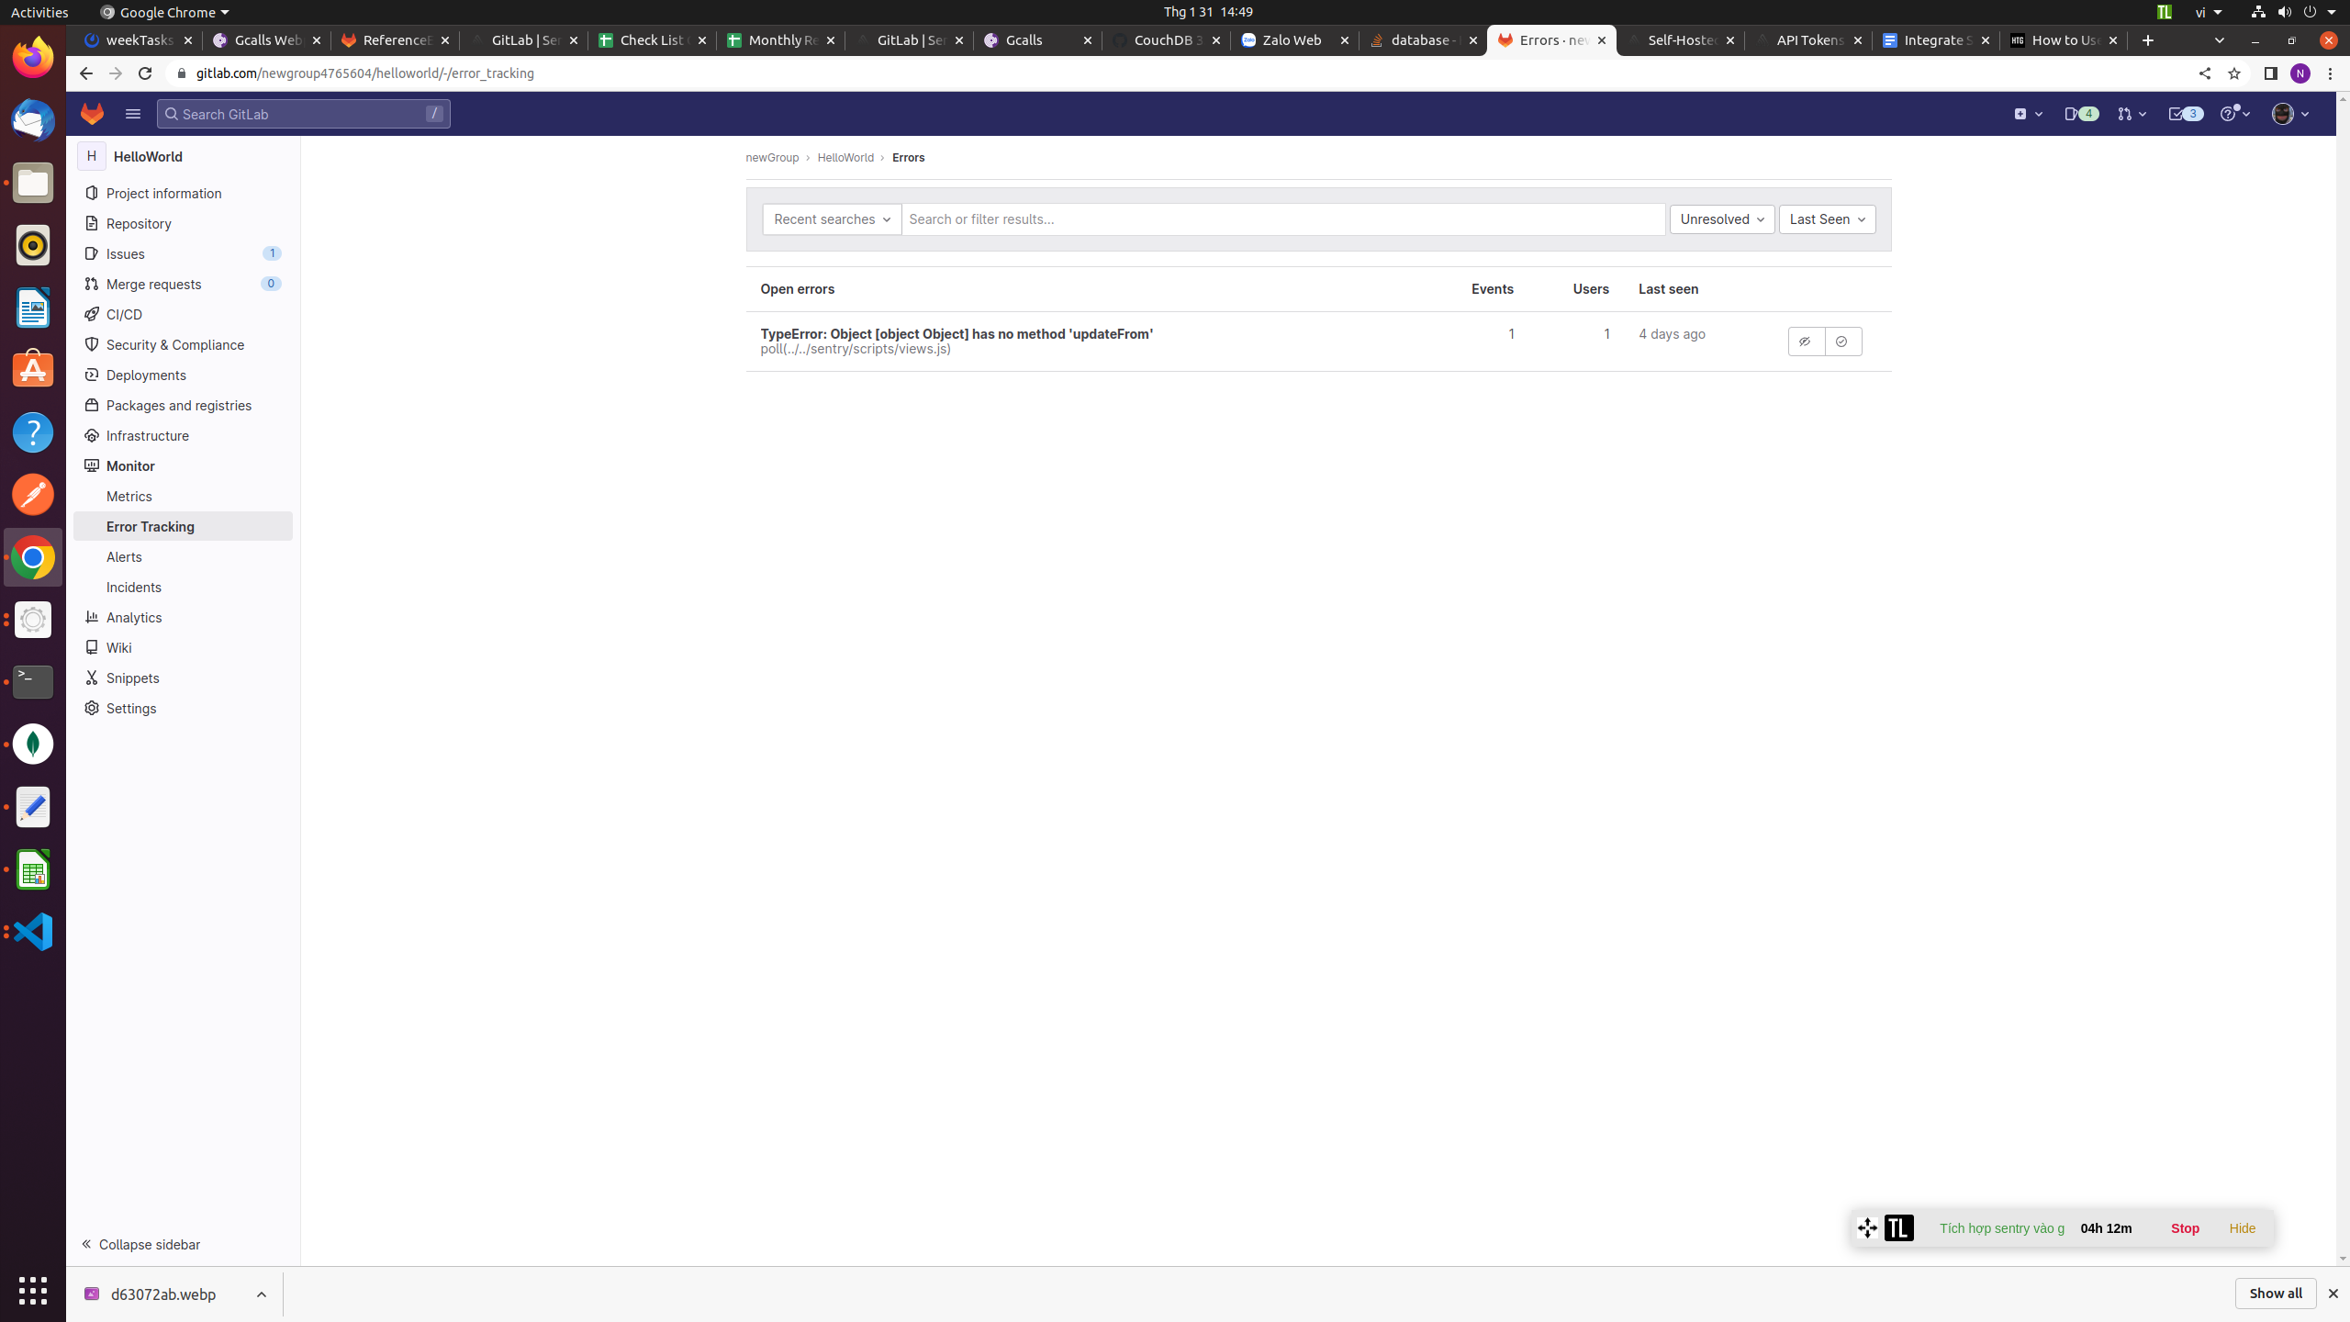The image size is (2350, 1322).
Task: Reload the page with refresh icon
Action: [145, 73]
